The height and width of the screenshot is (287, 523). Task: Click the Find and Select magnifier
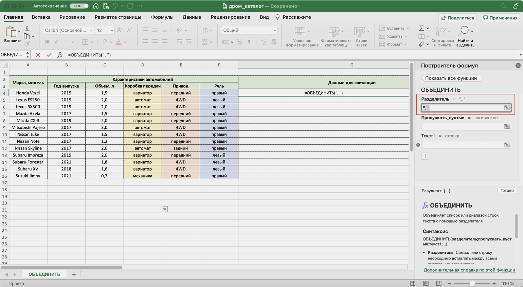tap(463, 31)
